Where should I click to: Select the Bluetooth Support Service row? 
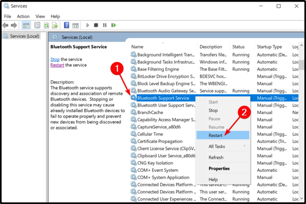tap(163, 98)
